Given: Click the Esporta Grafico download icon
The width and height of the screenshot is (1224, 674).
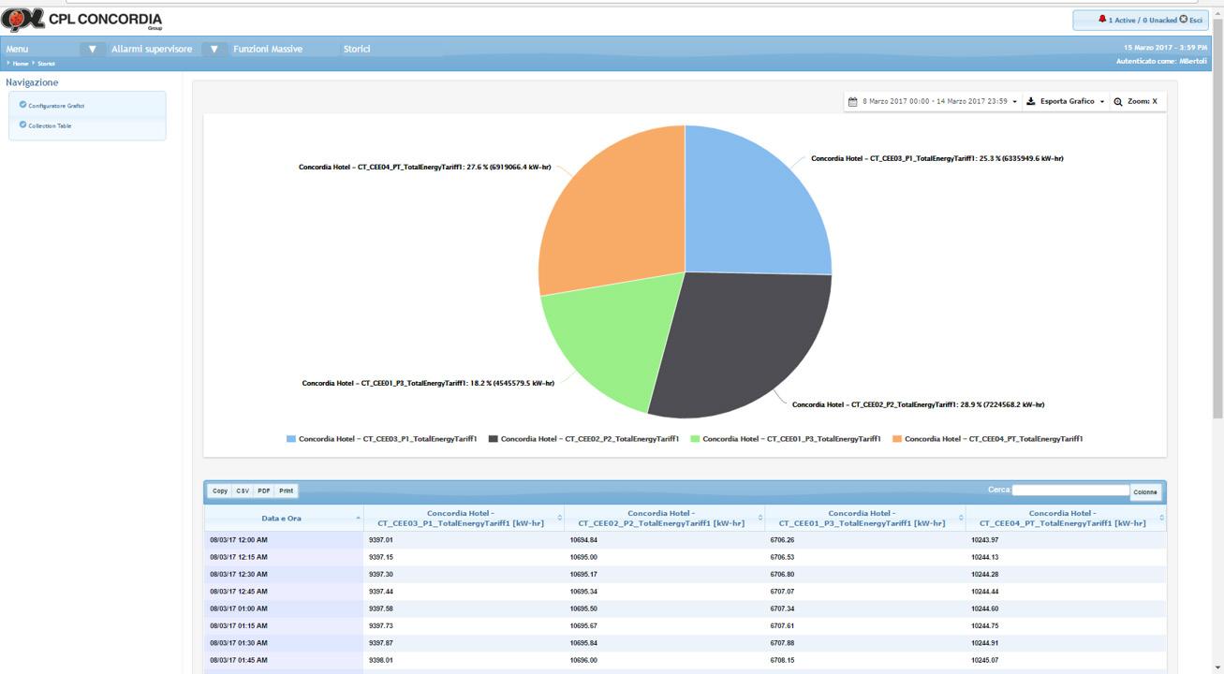Looking at the screenshot, I should coord(1031,101).
